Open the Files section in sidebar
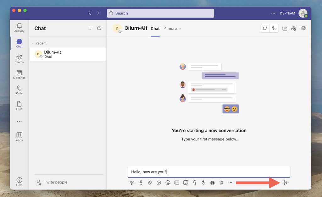 click(19, 106)
